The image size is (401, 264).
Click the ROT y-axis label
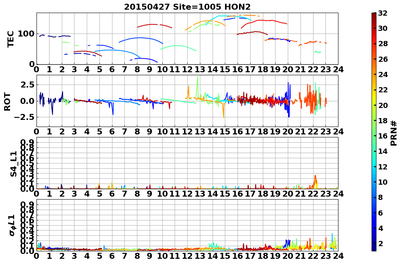pyautogui.click(x=7, y=102)
